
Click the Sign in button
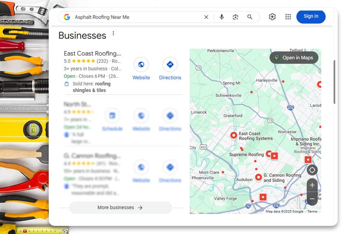click(x=311, y=17)
